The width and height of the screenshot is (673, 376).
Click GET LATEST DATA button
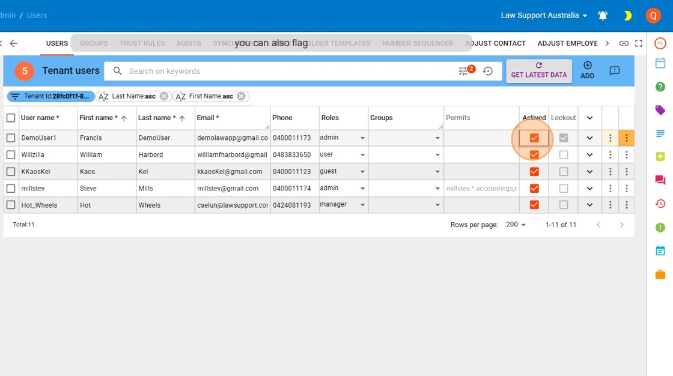coord(538,71)
